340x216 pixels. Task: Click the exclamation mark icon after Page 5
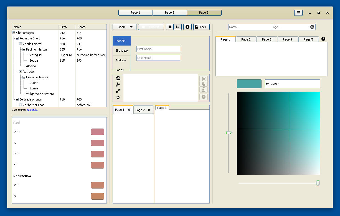[323, 39]
